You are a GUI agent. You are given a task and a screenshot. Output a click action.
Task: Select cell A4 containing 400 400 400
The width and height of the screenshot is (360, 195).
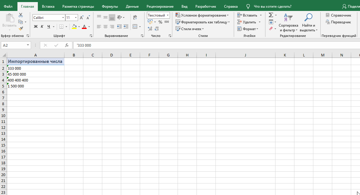[35, 80]
